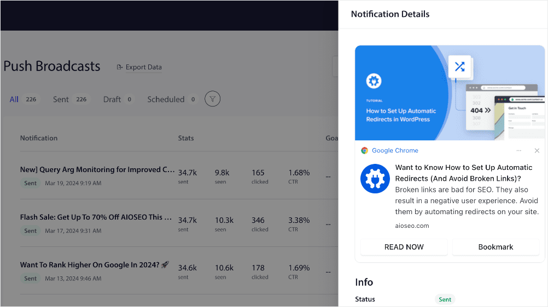Open the filter funnel icon
This screenshot has height=307, width=548.
pos(213,99)
